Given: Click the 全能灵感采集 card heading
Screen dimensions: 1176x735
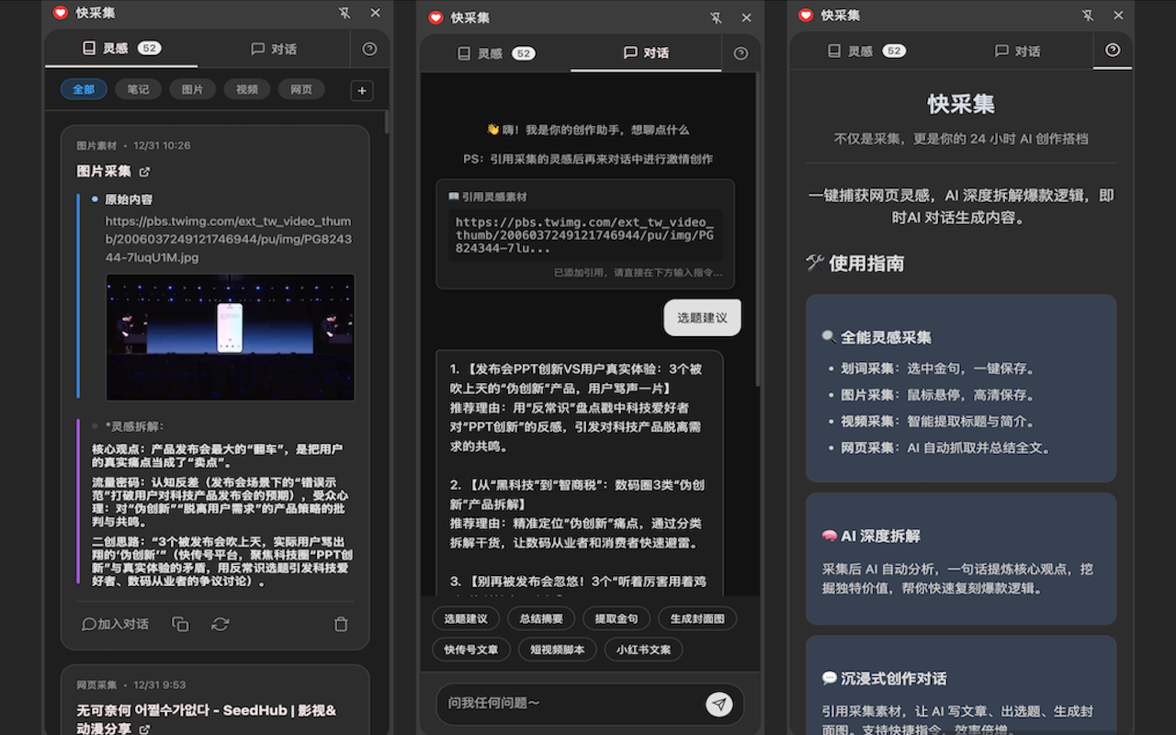Looking at the screenshot, I should tap(876, 337).
